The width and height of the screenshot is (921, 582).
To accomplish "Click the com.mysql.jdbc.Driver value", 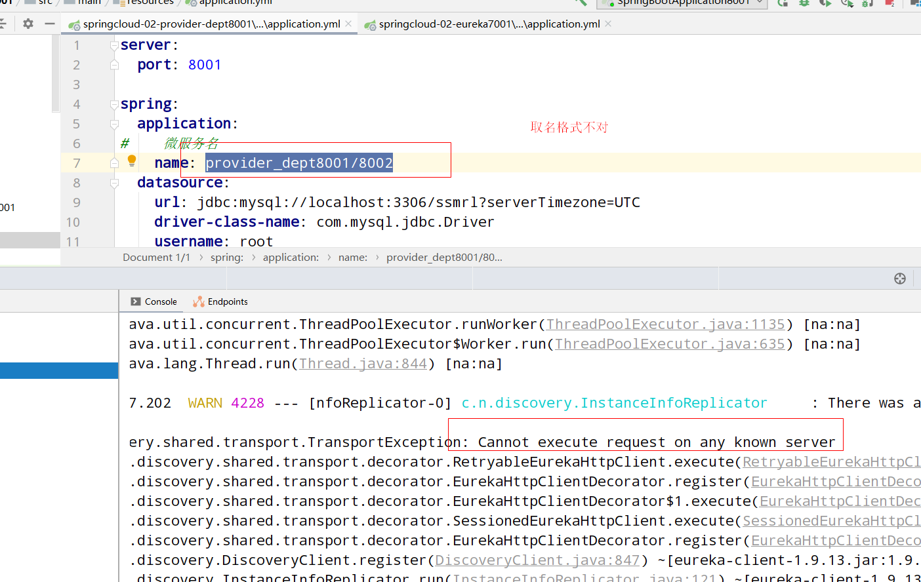I will (405, 222).
